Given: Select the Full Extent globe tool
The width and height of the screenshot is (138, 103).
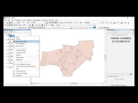Looking at the screenshot, I should 12,25.
